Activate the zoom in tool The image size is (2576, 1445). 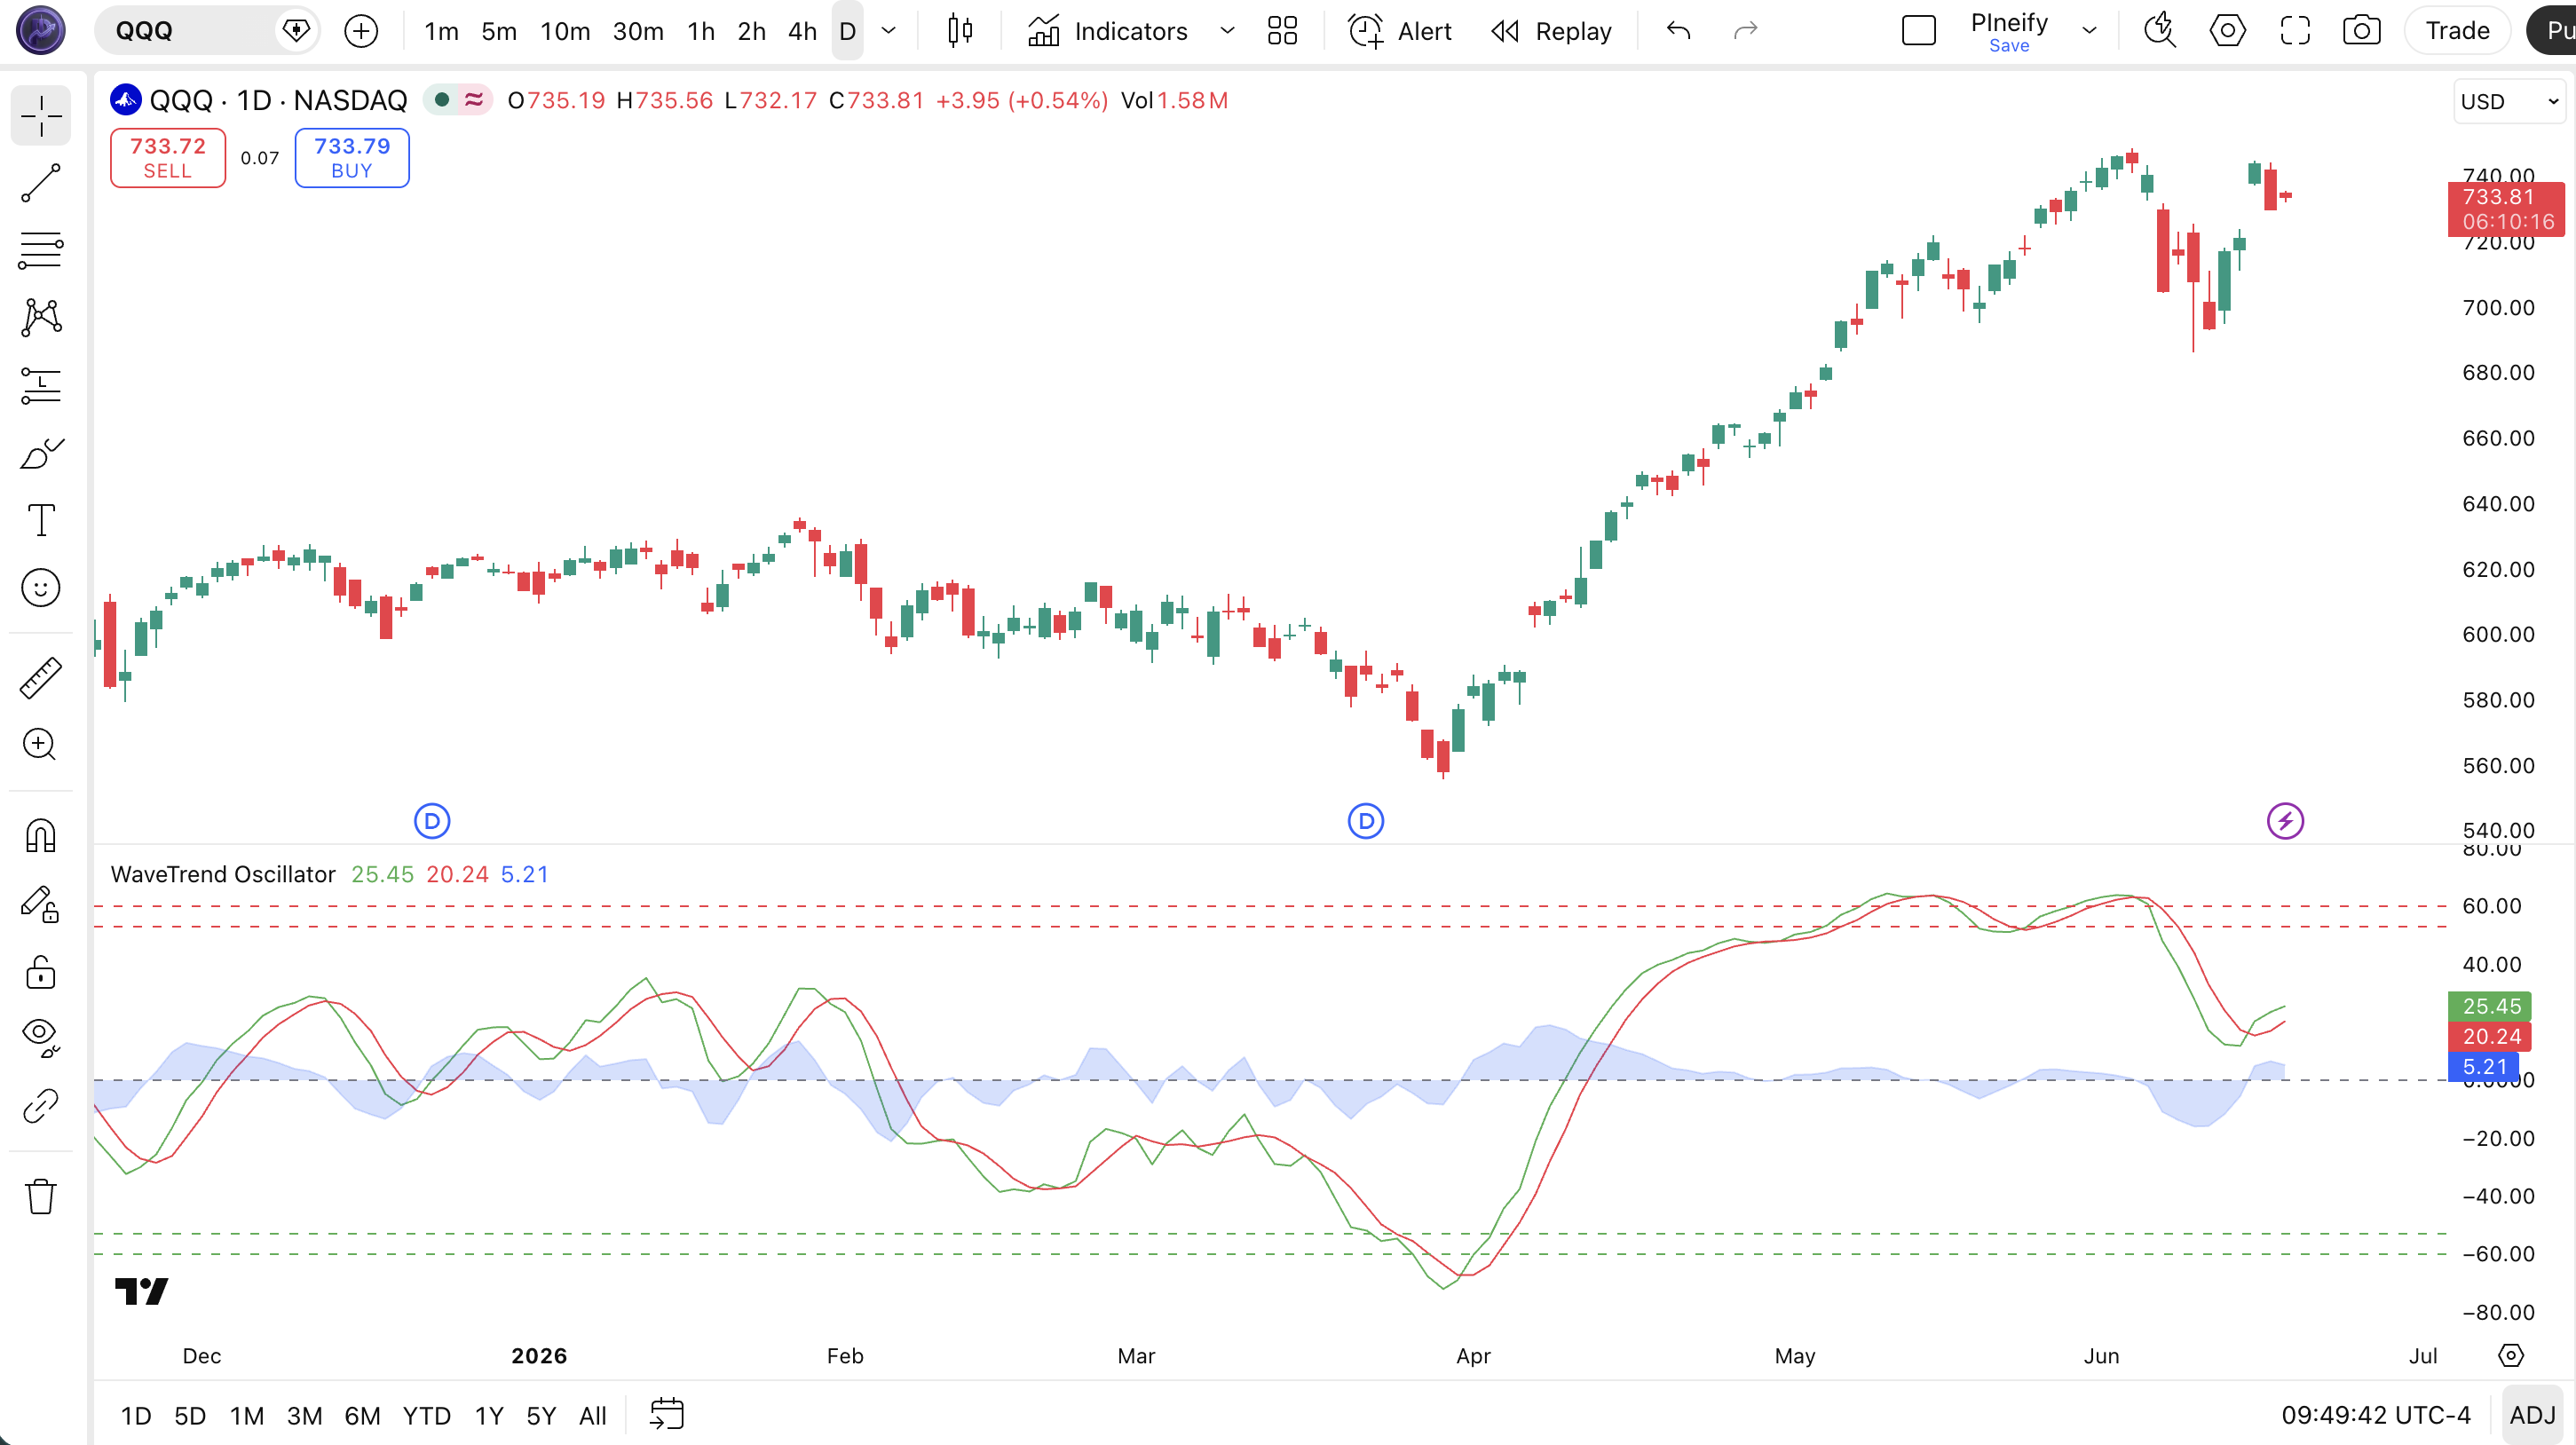[x=41, y=744]
